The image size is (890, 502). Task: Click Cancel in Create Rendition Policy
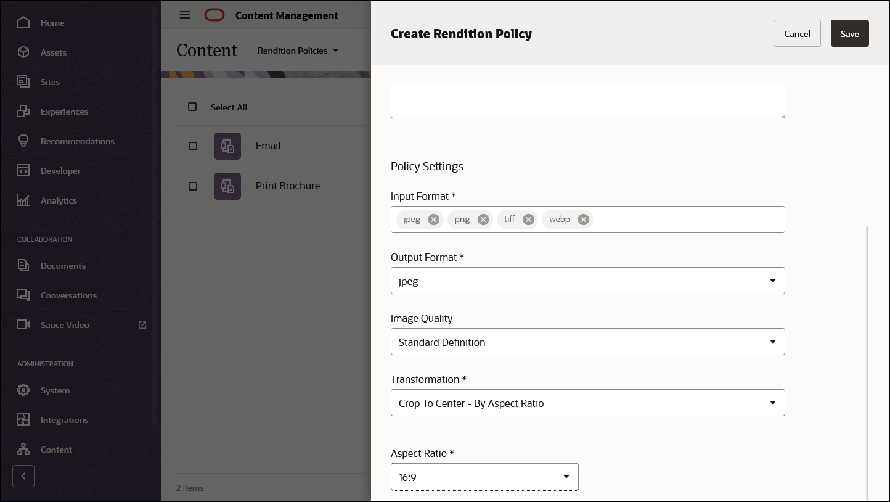[x=797, y=33]
